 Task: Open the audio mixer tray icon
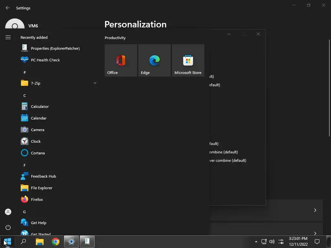pyautogui.click(x=281, y=242)
